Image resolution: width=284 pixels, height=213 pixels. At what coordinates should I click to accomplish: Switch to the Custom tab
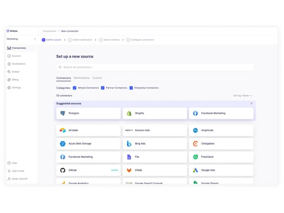(x=97, y=78)
